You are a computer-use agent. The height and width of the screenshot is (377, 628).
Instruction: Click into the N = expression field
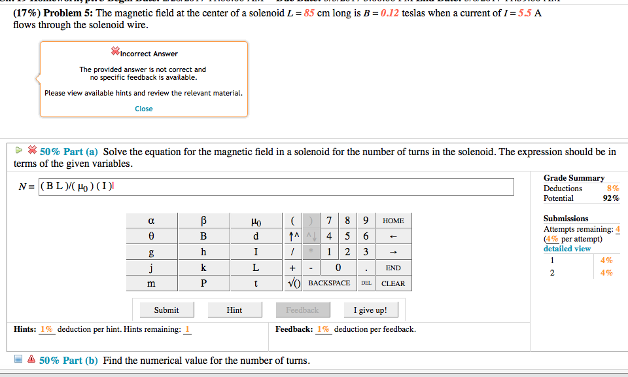tap(276, 187)
